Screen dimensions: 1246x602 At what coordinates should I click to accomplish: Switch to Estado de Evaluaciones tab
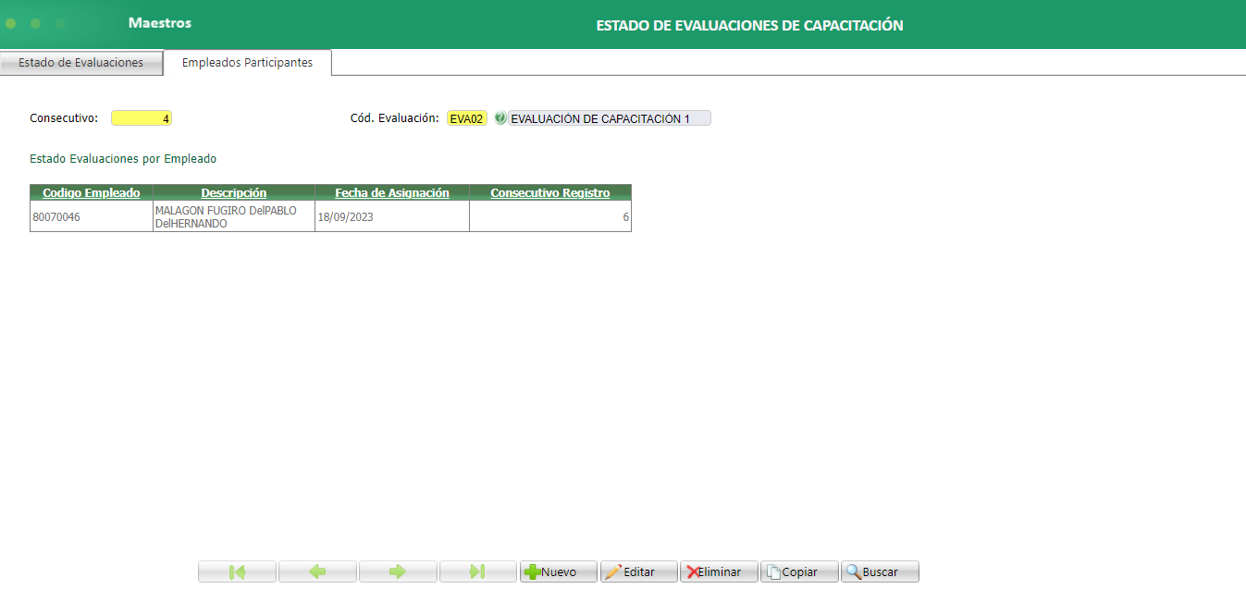tap(81, 63)
